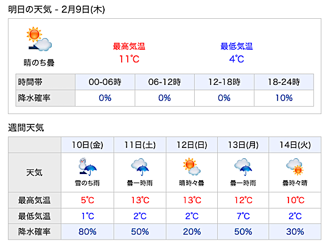Viewport: 328px width, 245px height.
Task: Click the 7℃ low temperature for 13日
Action: point(243,216)
